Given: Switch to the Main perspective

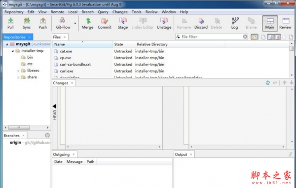Looking at the screenshot, I should coord(270,23).
